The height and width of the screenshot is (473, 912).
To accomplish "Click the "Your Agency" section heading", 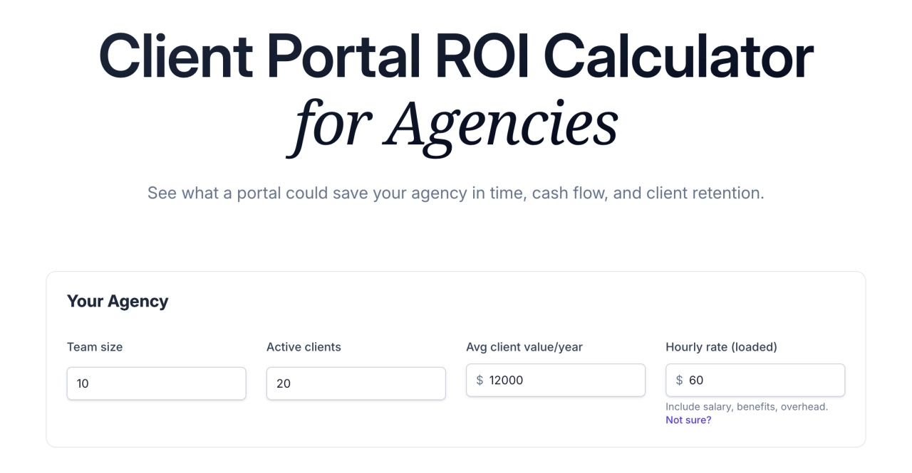I will click(x=118, y=301).
